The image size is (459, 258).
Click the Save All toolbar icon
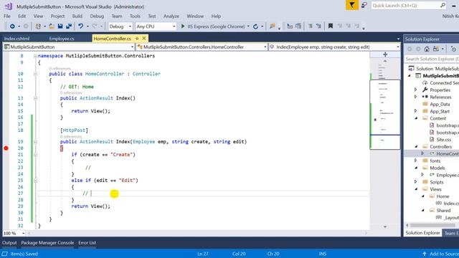coord(69,27)
